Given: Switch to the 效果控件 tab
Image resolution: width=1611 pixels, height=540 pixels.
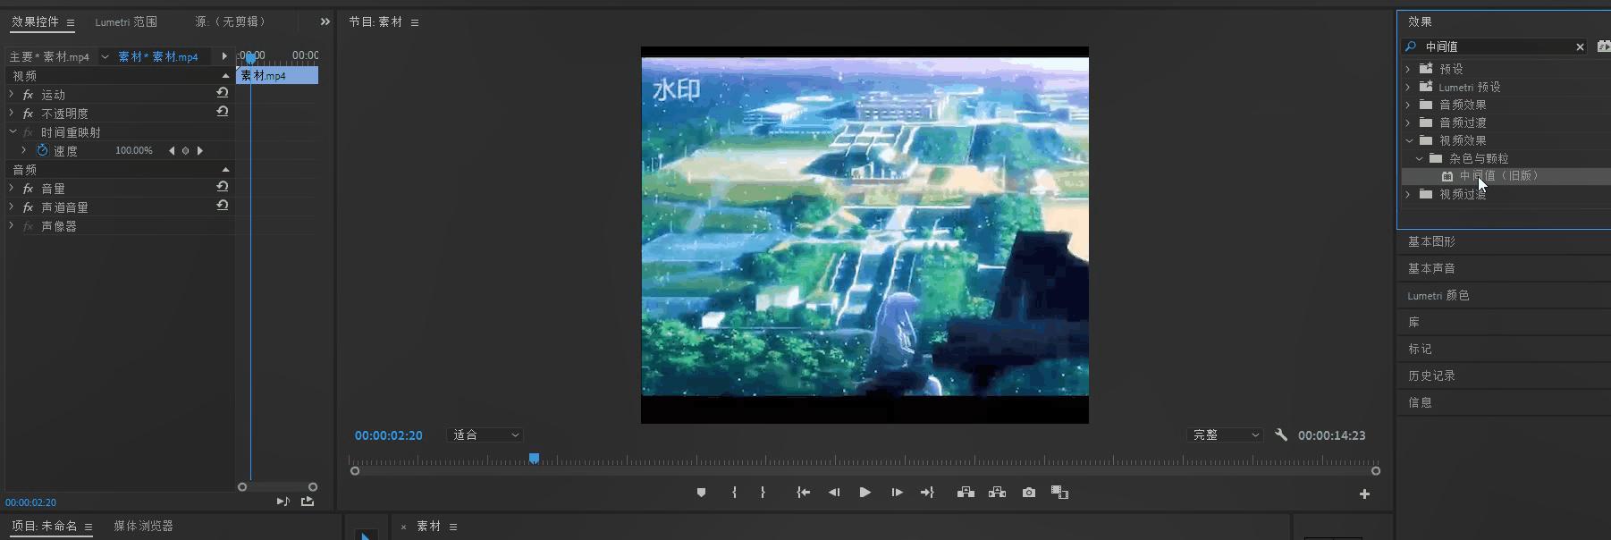Looking at the screenshot, I should click(35, 21).
